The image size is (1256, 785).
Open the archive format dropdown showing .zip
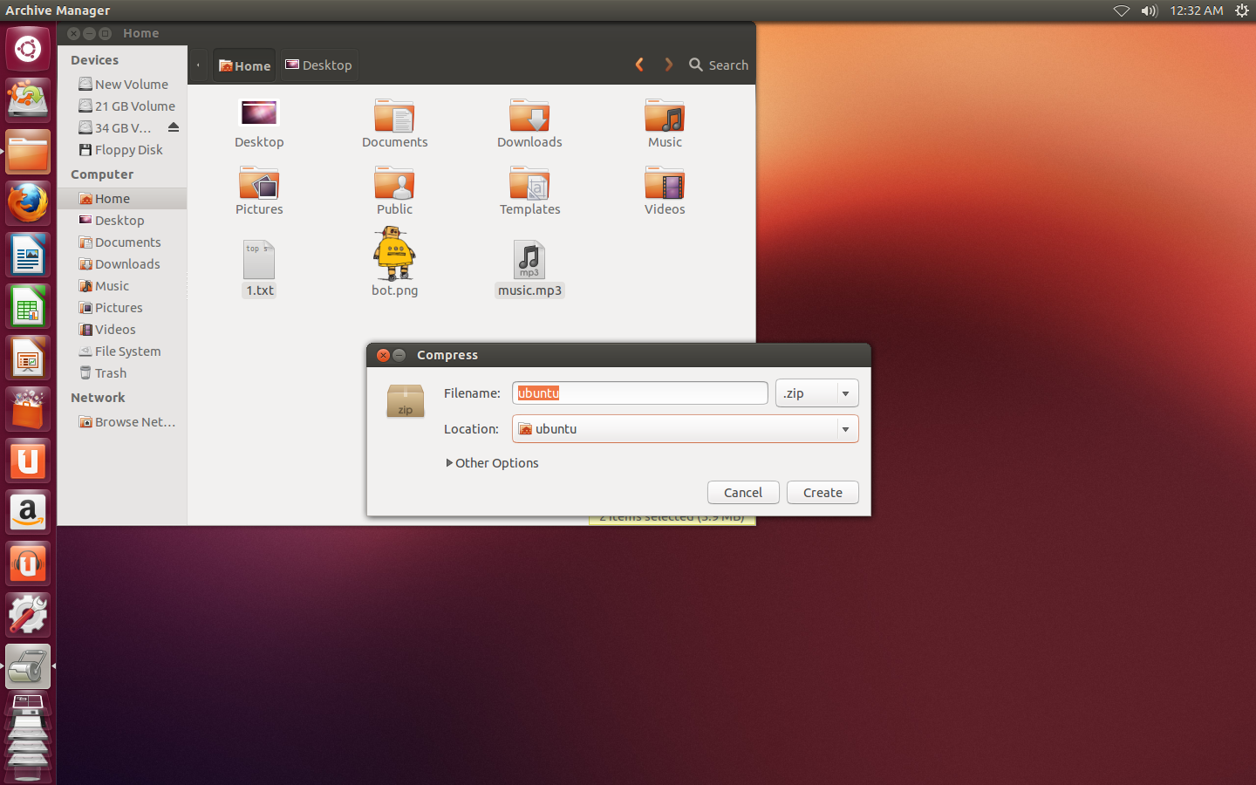[816, 392]
